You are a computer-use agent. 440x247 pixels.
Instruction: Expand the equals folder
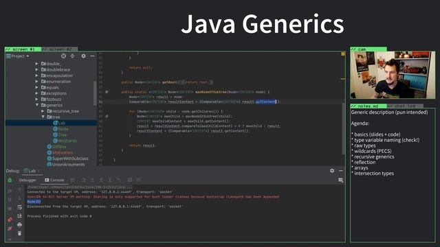pos(36,87)
